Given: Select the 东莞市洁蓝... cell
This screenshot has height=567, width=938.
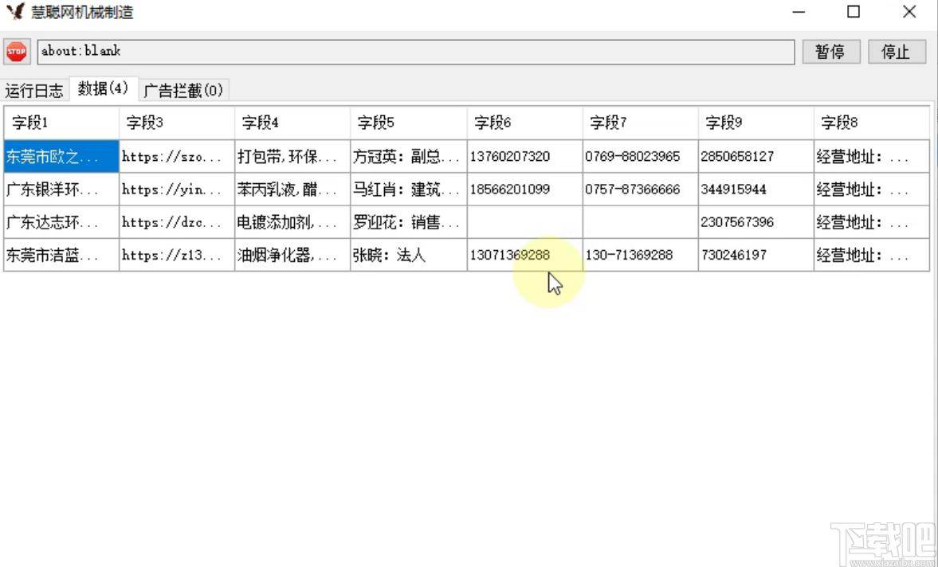Looking at the screenshot, I should tap(61, 255).
